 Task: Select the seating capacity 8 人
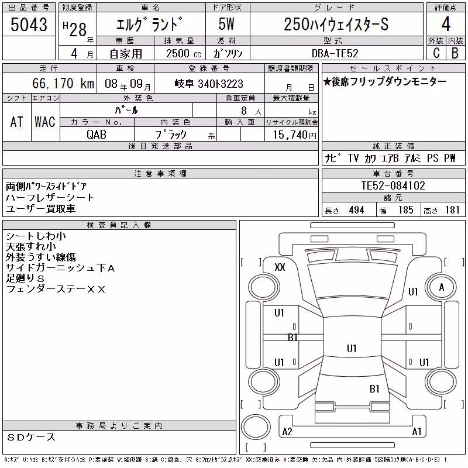pos(252,111)
